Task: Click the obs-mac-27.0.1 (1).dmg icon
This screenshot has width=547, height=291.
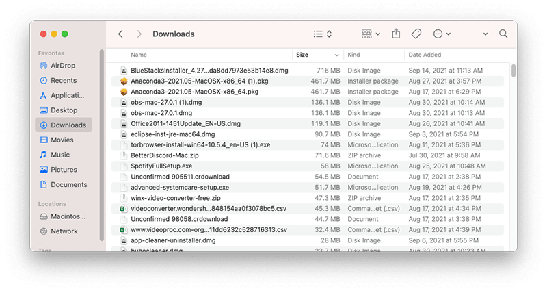Action: pyautogui.click(x=124, y=102)
